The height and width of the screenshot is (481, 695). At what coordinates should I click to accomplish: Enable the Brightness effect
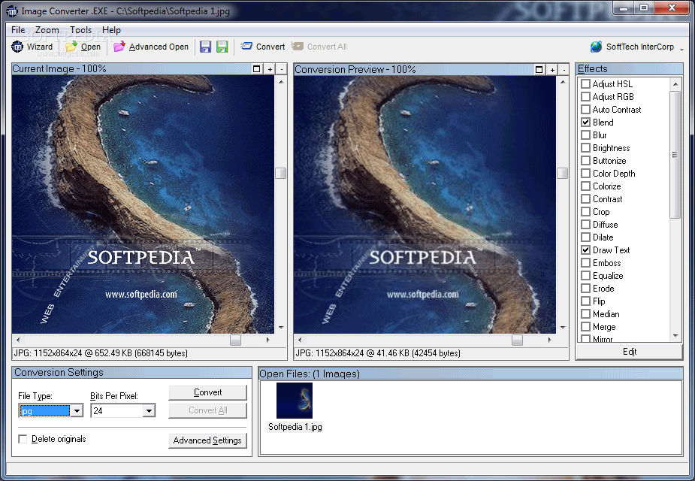pos(585,148)
